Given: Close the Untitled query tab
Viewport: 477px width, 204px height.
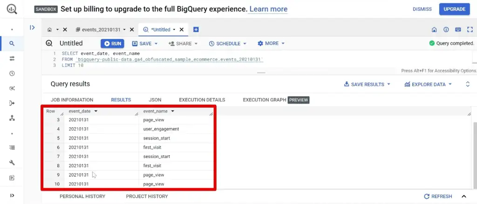Looking at the screenshot, I should click(182, 30).
